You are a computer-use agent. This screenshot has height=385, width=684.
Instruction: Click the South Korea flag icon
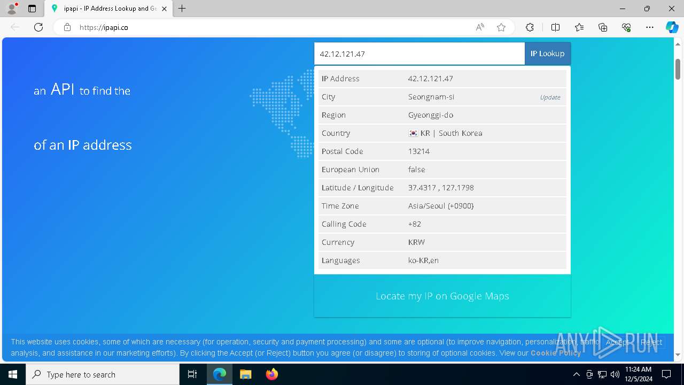point(413,133)
